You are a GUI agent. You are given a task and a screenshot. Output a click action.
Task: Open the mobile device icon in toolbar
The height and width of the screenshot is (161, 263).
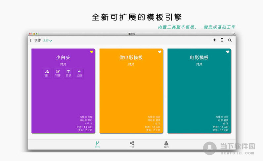[222, 40]
